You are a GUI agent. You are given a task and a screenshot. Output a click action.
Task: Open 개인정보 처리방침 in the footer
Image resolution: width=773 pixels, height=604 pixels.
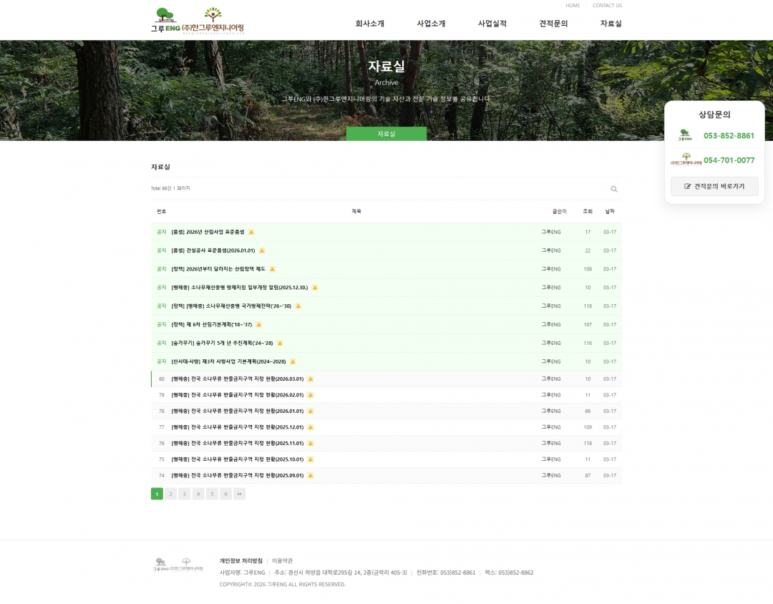(x=241, y=560)
